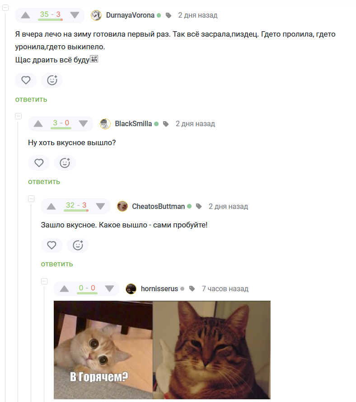Viewport: 356px width, 402px height.
Task: Toggle the heart on BlackSmilla's comment
Action: tap(39, 163)
